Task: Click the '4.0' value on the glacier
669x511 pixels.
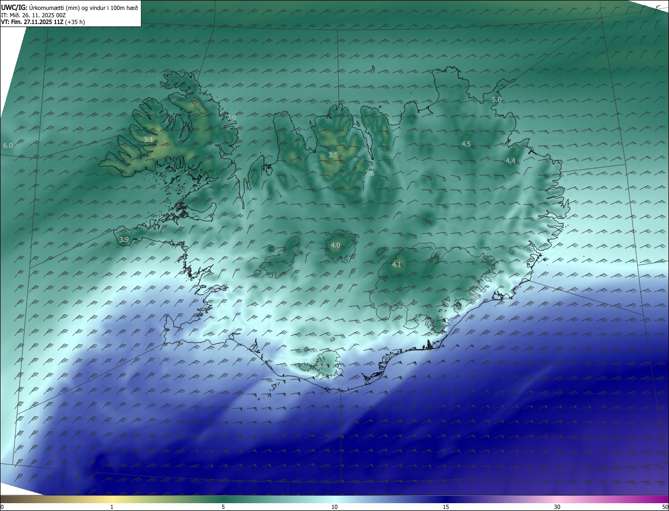Action: click(x=336, y=245)
